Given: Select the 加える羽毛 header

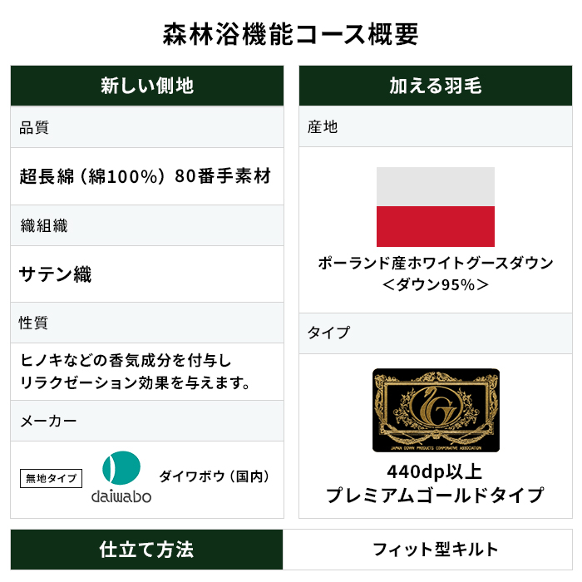Looking at the screenshot, I should [436, 86].
